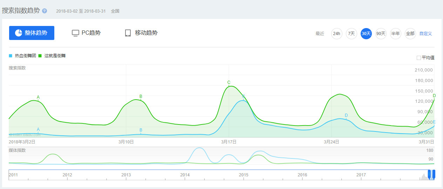Click blue marker E at the right edge

coord(434,122)
